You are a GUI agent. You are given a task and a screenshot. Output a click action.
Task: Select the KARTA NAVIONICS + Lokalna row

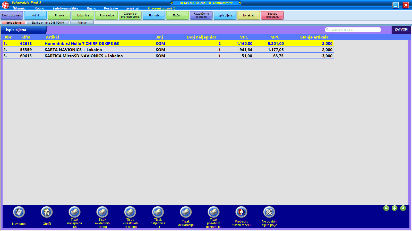tap(73, 50)
